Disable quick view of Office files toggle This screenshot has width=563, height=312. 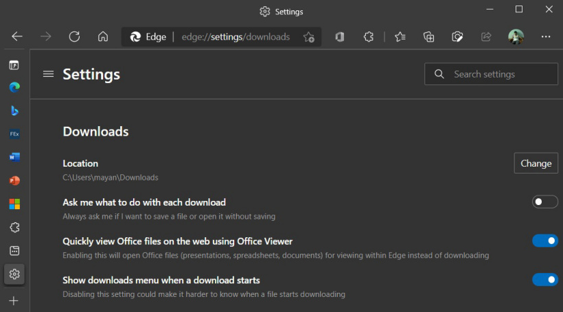(x=544, y=241)
